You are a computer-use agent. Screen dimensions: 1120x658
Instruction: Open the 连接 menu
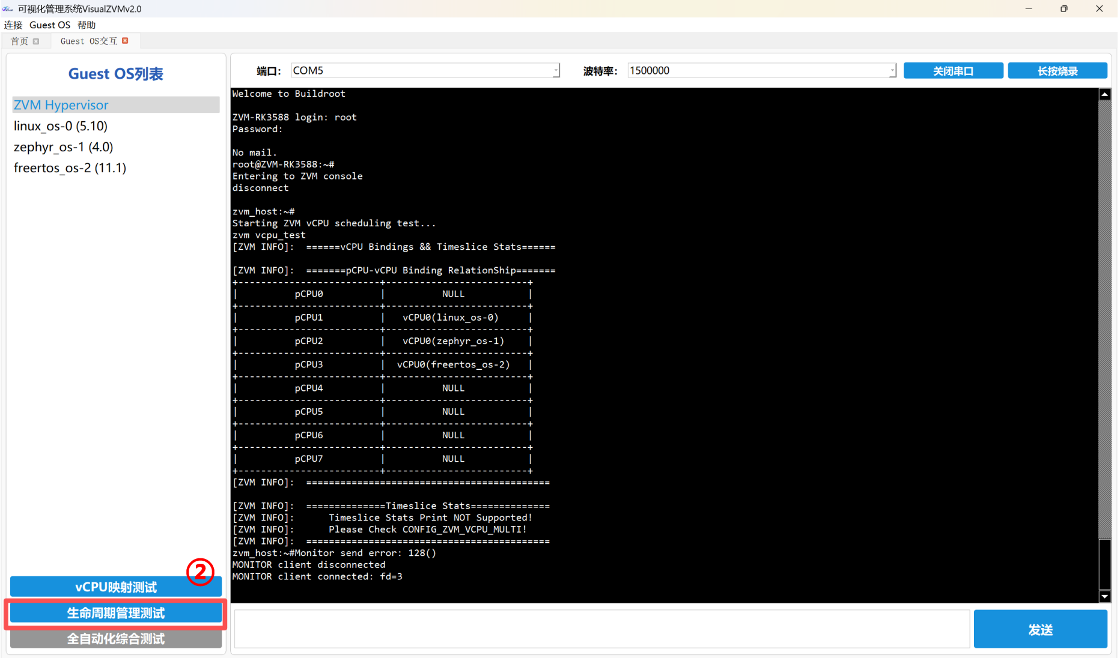[x=13, y=25]
